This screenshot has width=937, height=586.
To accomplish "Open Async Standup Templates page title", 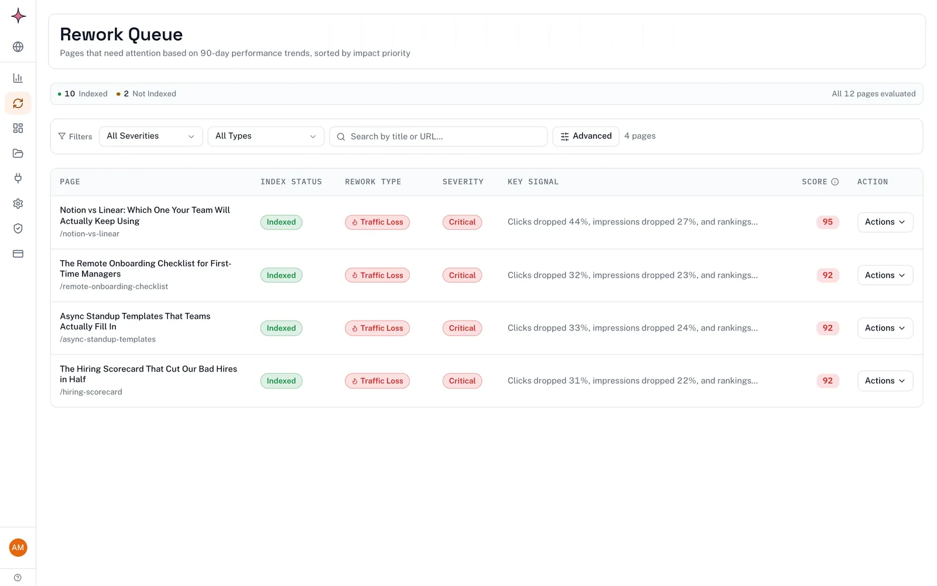I will pyautogui.click(x=135, y=321).
